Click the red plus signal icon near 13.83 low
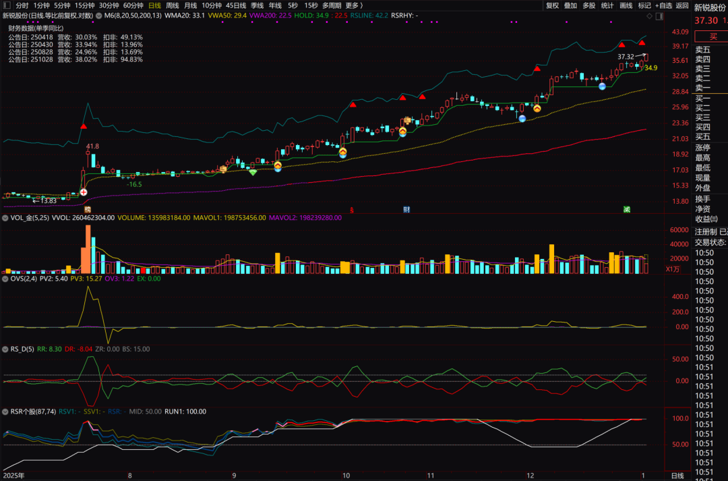 tap(84, 192)
